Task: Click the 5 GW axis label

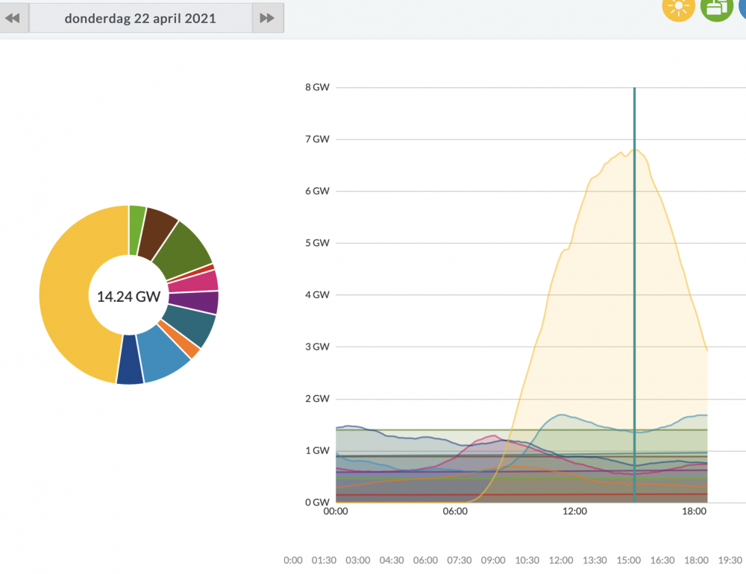Action: click(317, 242)
